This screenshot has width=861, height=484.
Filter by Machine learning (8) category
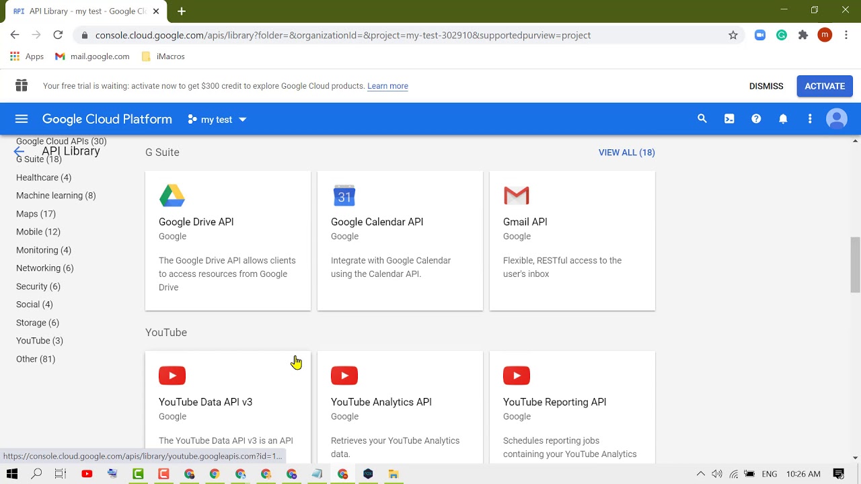[56, 196]
